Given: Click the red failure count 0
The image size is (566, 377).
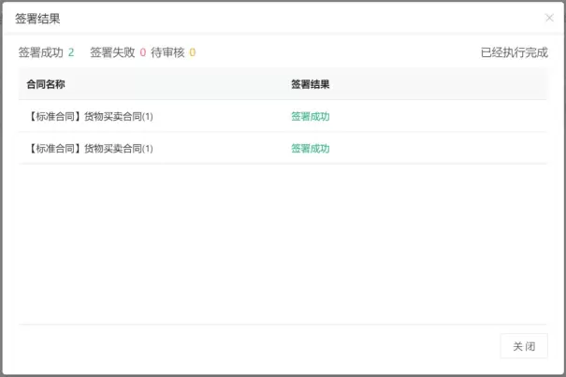Looking at the screenshot, I should [x=143, y=52].
